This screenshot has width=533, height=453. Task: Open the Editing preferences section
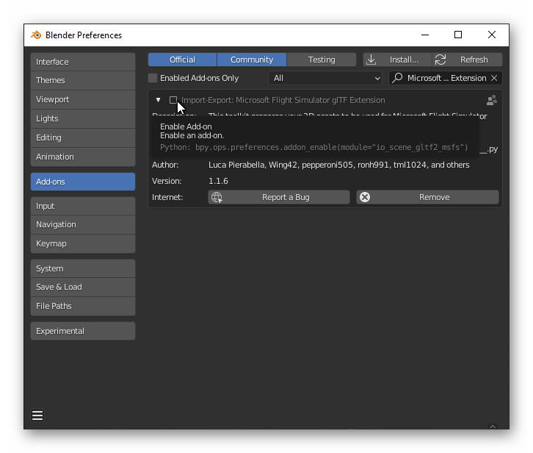[83, 138]
